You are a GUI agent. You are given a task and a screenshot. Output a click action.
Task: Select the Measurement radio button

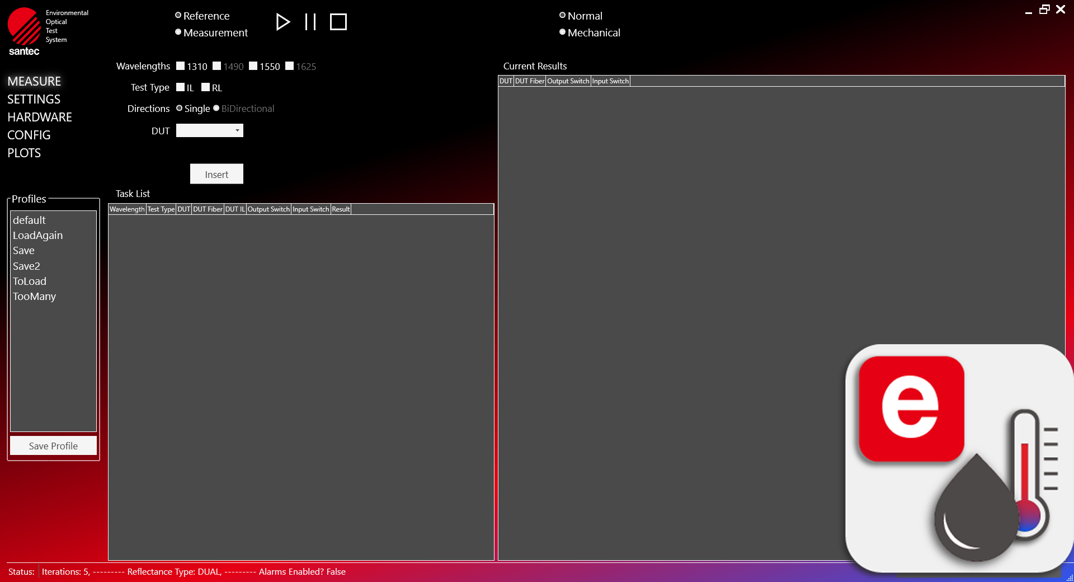[x=178, y=32]
